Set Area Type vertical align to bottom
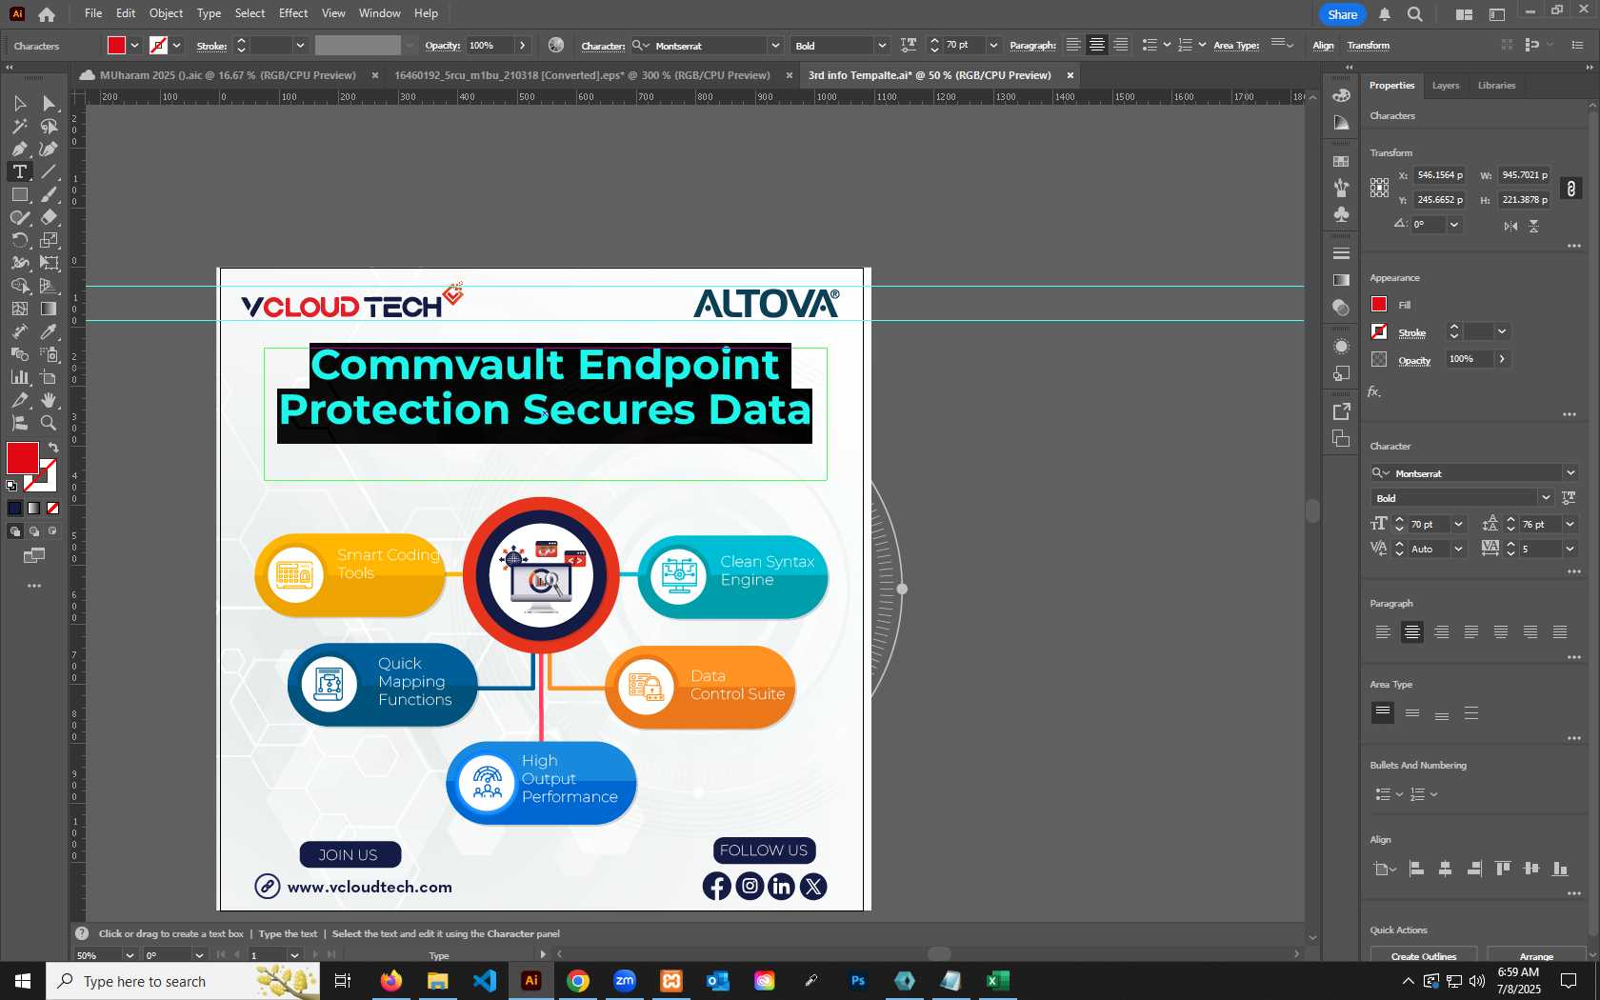The image size is (1600, 1000). (1442, 712)
